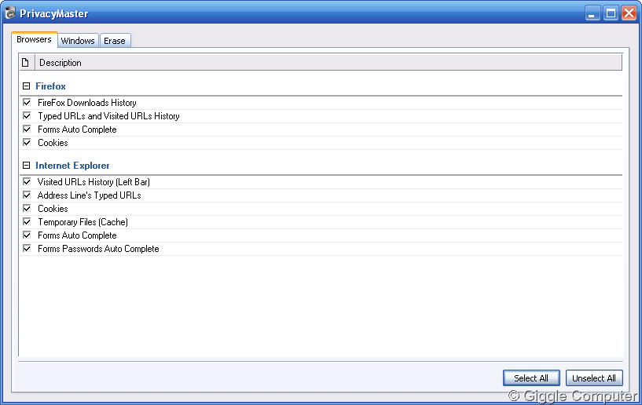Click the Select All button

(531, 378)
